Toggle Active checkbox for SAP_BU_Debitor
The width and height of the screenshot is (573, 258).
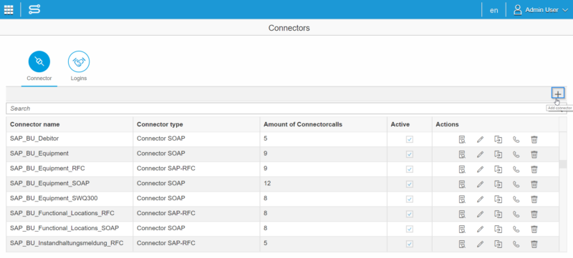tap(410, 139)
